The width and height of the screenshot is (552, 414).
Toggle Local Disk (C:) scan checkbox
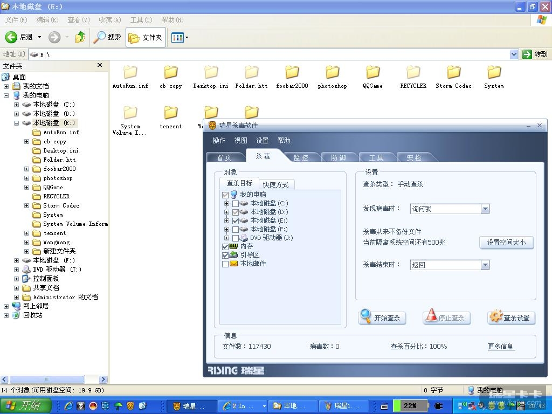[x=236, y=203]
